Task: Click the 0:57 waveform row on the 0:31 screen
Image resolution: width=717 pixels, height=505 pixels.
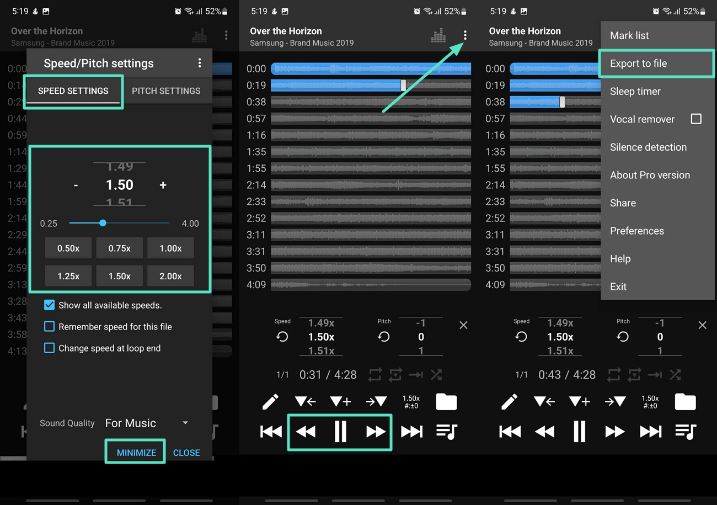Action: (x=371, y=119)
